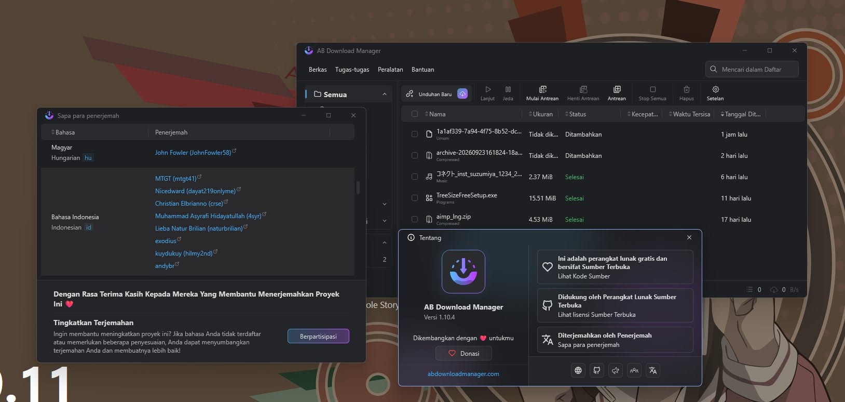Click the purple cloud download icon beside Unduhan Baru
This screenshot has width=845, height=402.
click(x=462, y=93)
